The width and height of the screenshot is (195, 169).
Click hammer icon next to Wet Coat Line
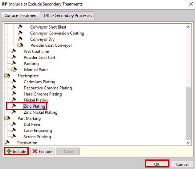(x=14, y=51)
